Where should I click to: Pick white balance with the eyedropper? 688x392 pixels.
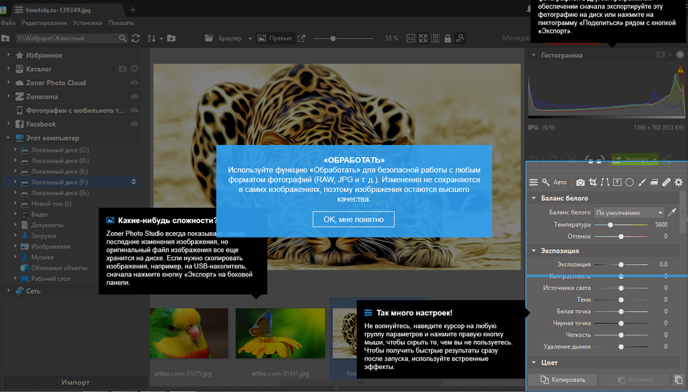pos(672,212)
